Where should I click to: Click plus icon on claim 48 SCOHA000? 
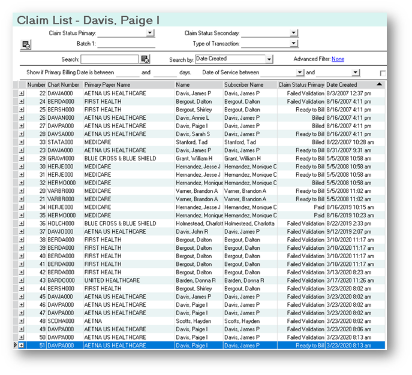[22, 321]
